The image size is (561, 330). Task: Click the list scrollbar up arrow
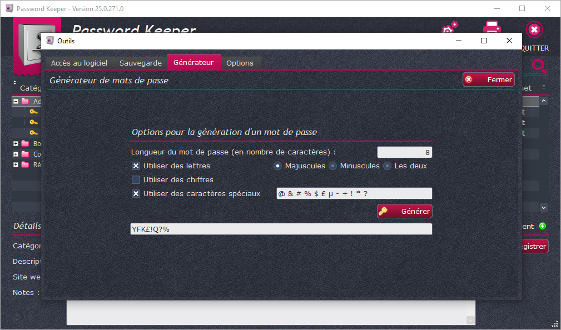[544, 101]
